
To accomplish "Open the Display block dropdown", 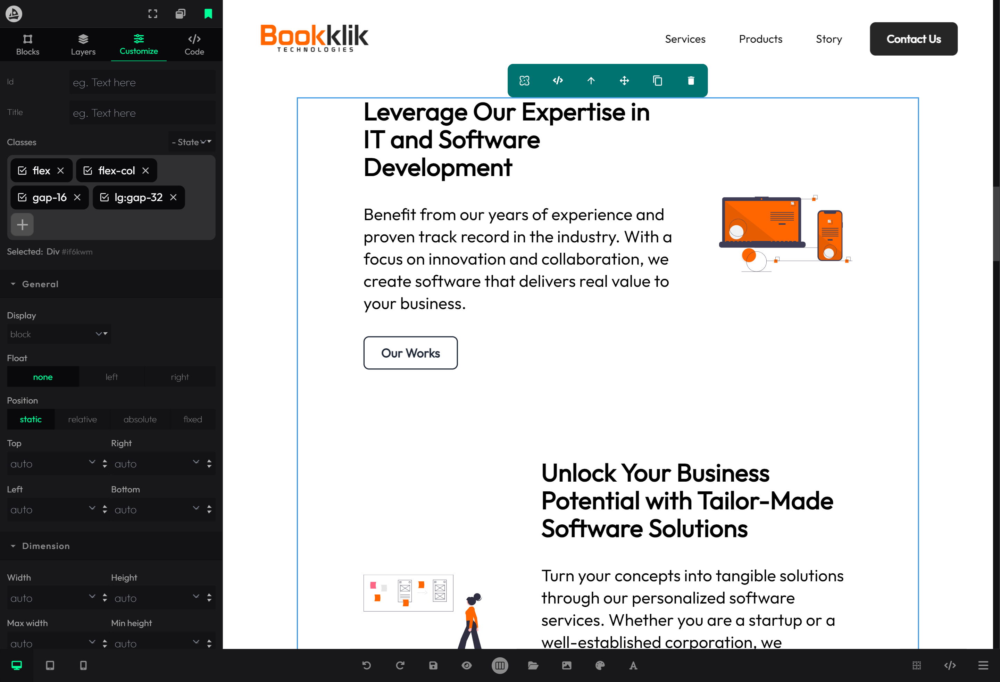I will pyautogui.click(x=59, y=334).
